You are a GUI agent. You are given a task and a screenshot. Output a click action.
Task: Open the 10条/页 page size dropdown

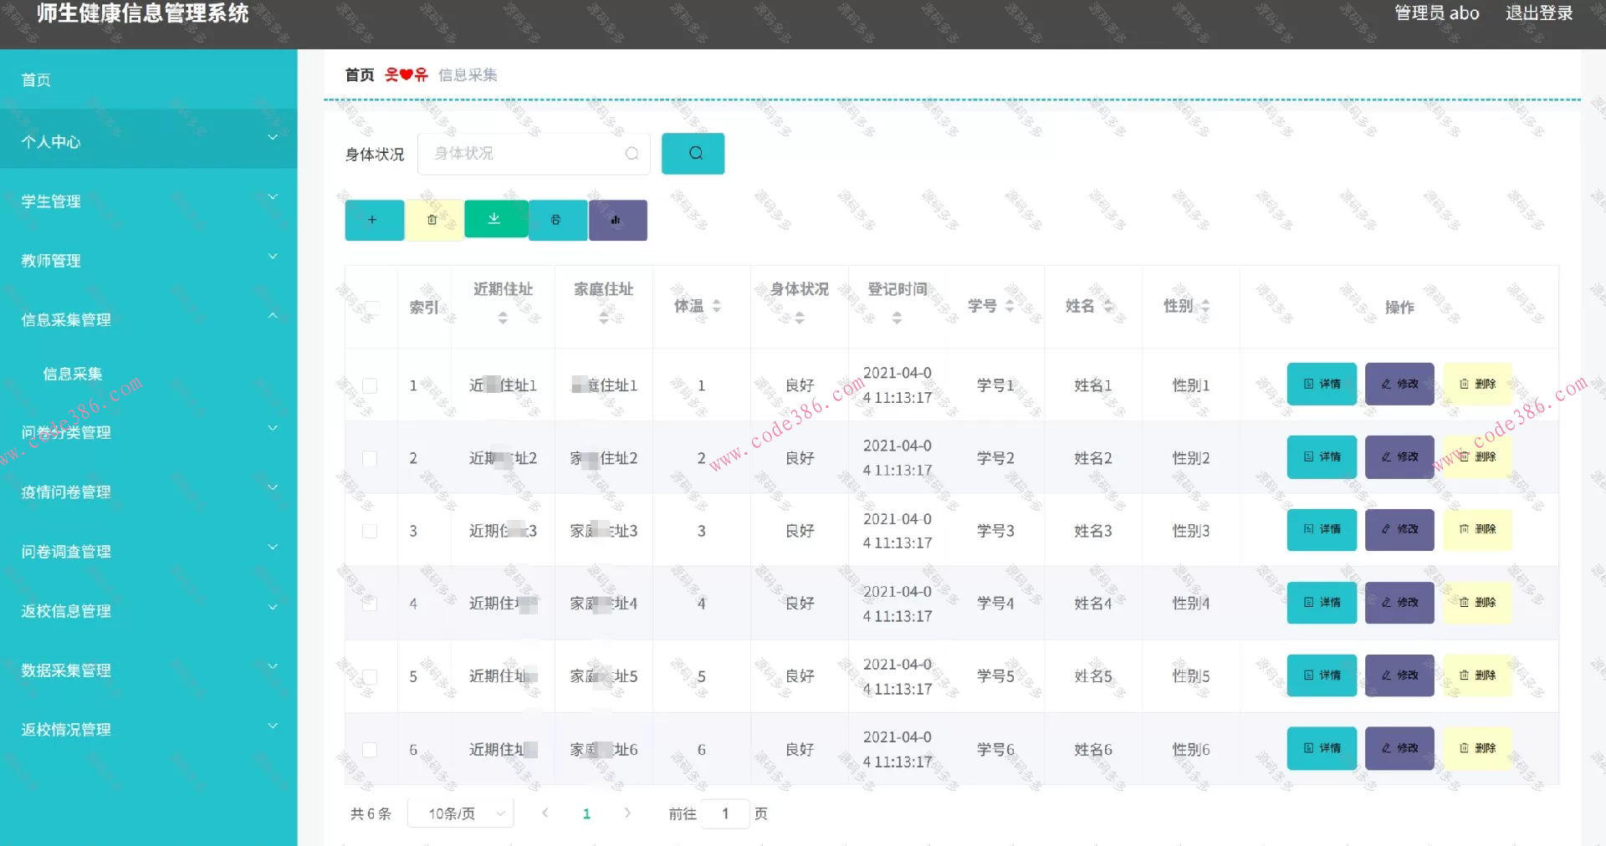tap(459, 812)
